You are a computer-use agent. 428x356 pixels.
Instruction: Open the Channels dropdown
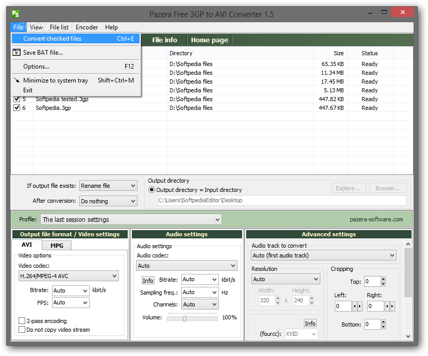[x=200, y=304]
